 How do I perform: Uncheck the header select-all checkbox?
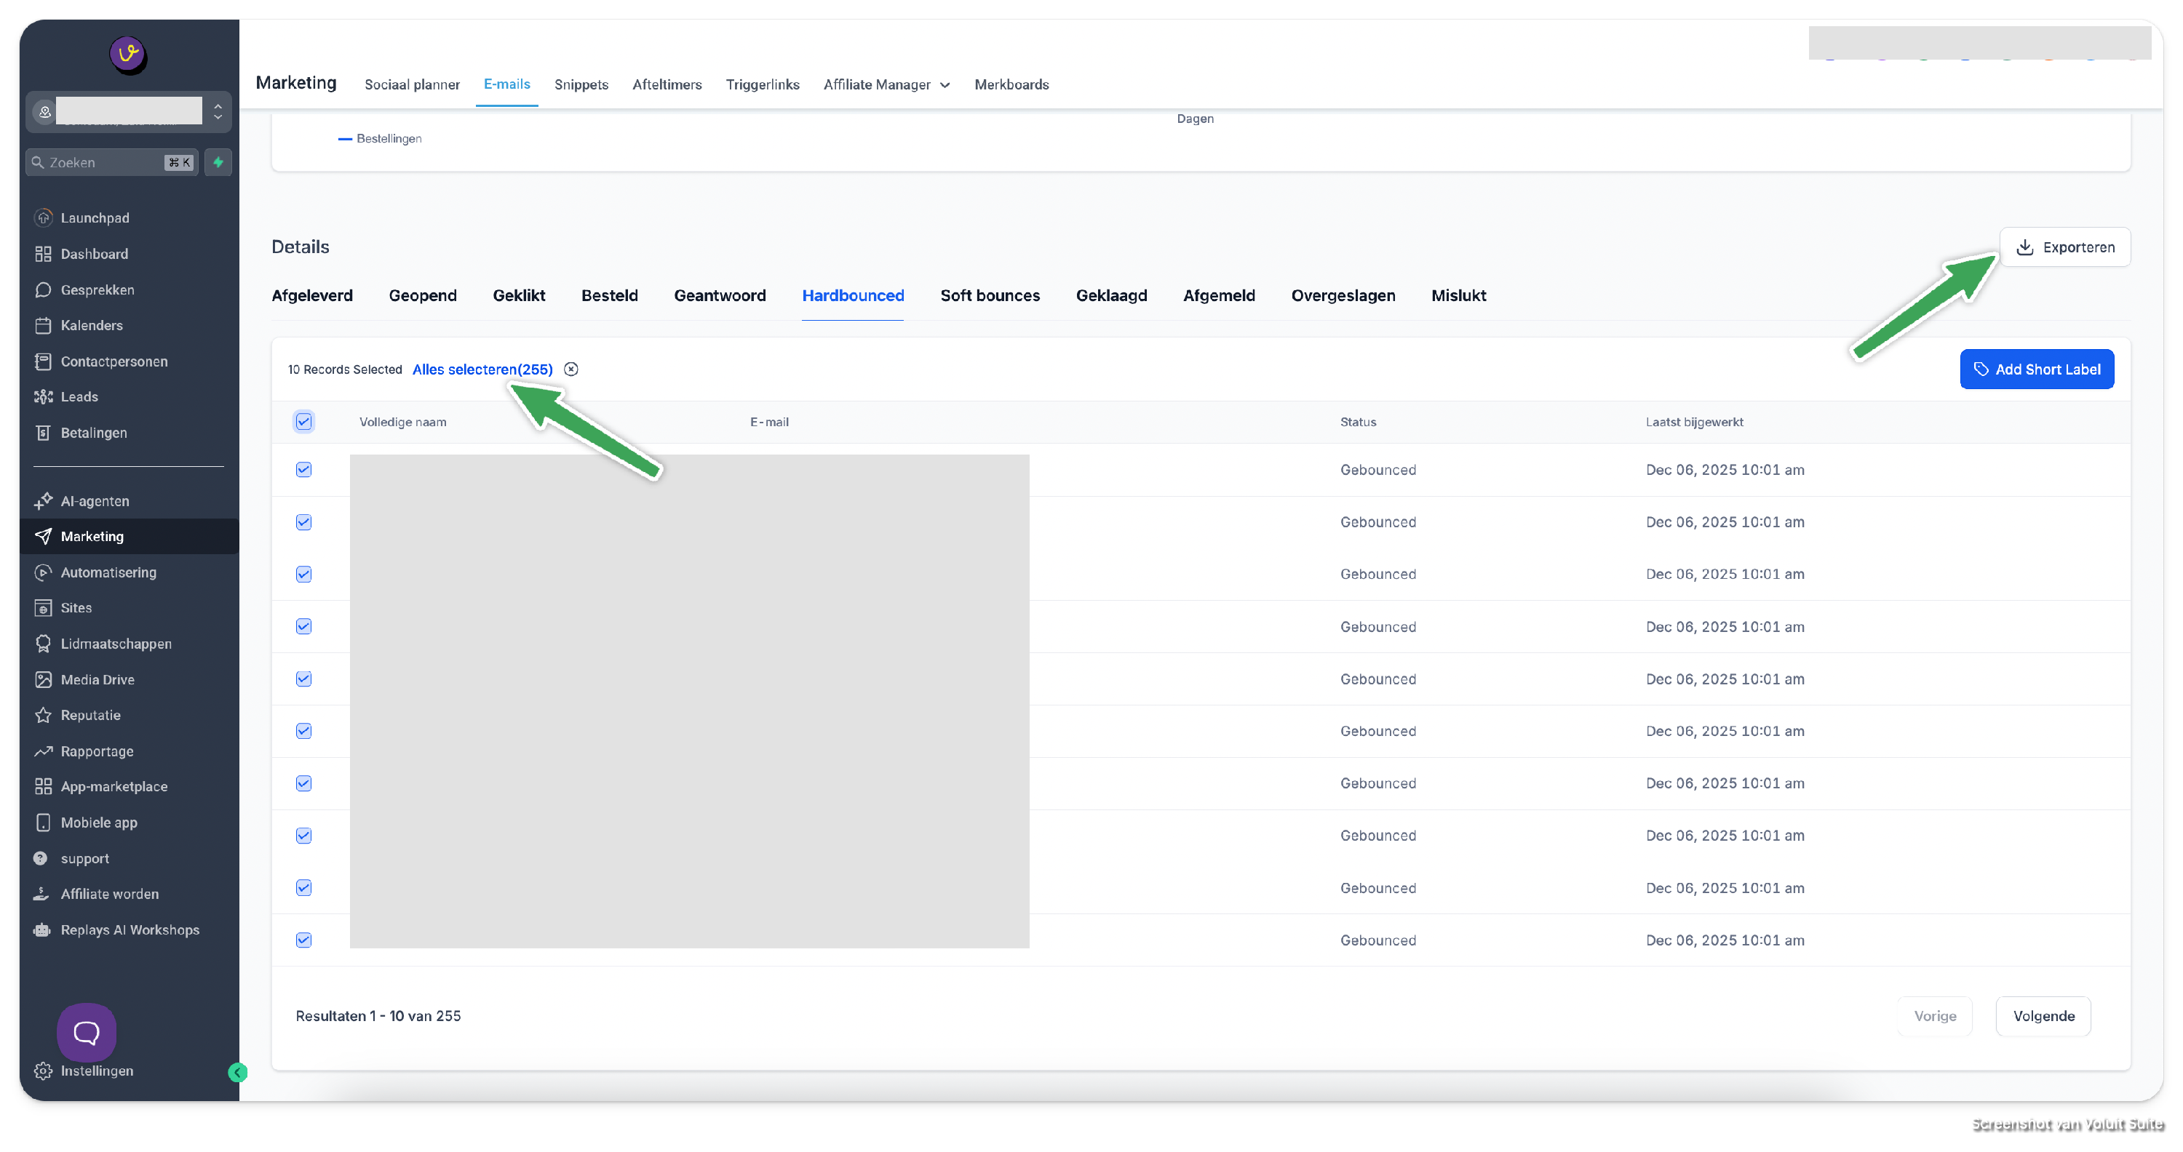tap(303, 422)
